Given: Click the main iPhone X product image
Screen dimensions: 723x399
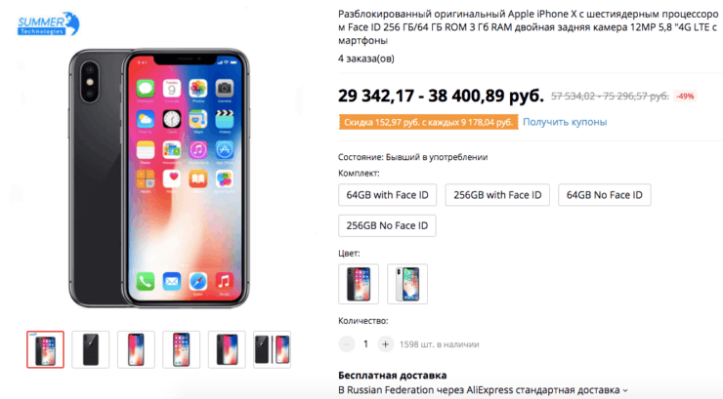Looking at the screenshot, I should 159,179.
